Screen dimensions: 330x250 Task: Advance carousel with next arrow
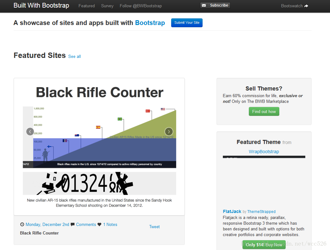[169, 132]
